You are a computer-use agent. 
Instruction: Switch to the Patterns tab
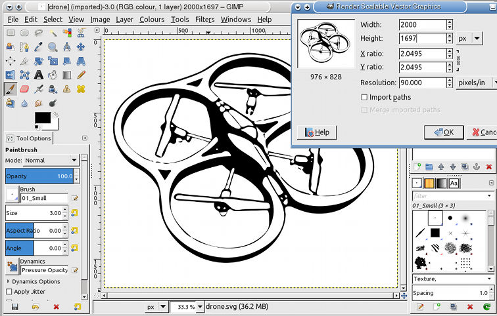coord(429,184)
